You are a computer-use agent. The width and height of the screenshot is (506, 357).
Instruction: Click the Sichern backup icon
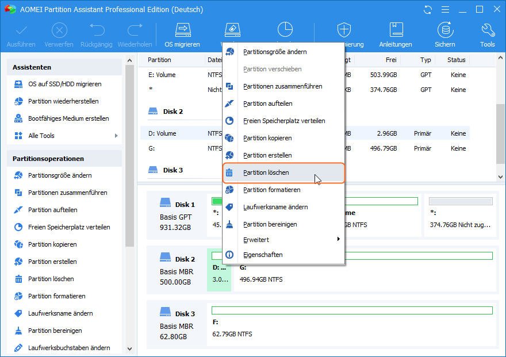point(445,30)
